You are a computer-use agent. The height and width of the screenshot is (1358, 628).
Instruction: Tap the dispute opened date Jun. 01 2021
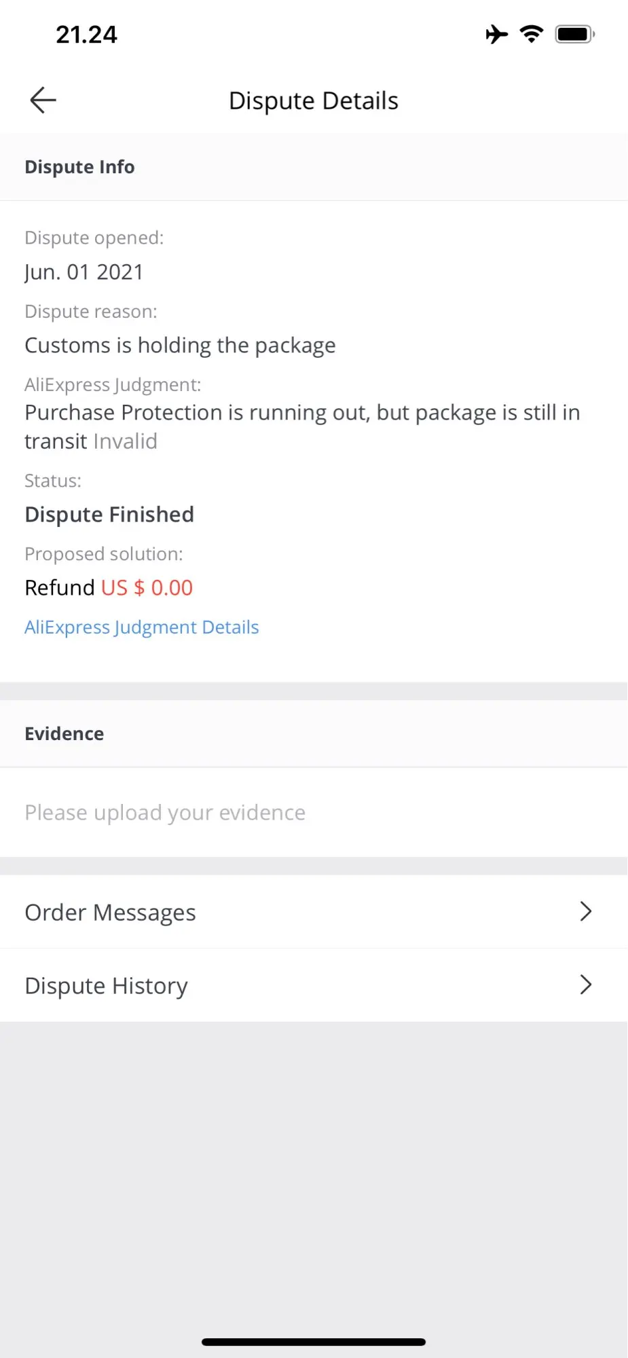point(84,272)
